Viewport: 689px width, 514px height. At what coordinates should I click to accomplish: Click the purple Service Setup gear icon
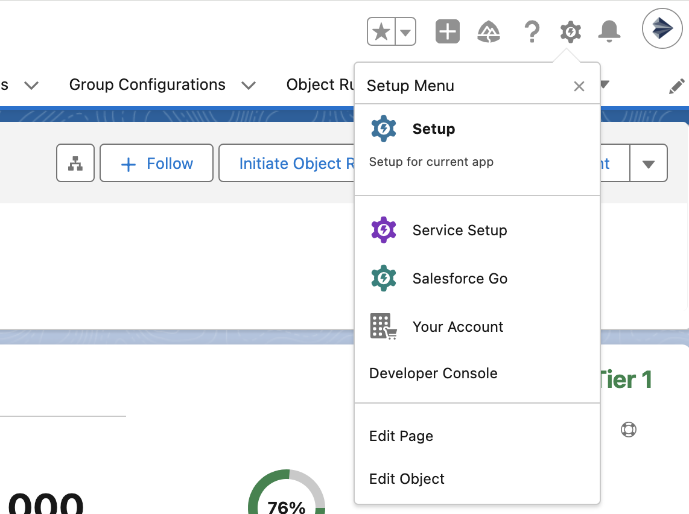point(384,230)
